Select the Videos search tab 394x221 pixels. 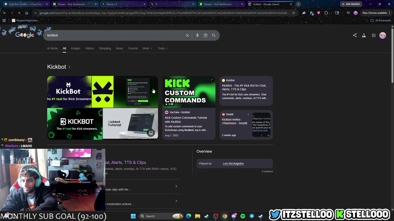90,48
